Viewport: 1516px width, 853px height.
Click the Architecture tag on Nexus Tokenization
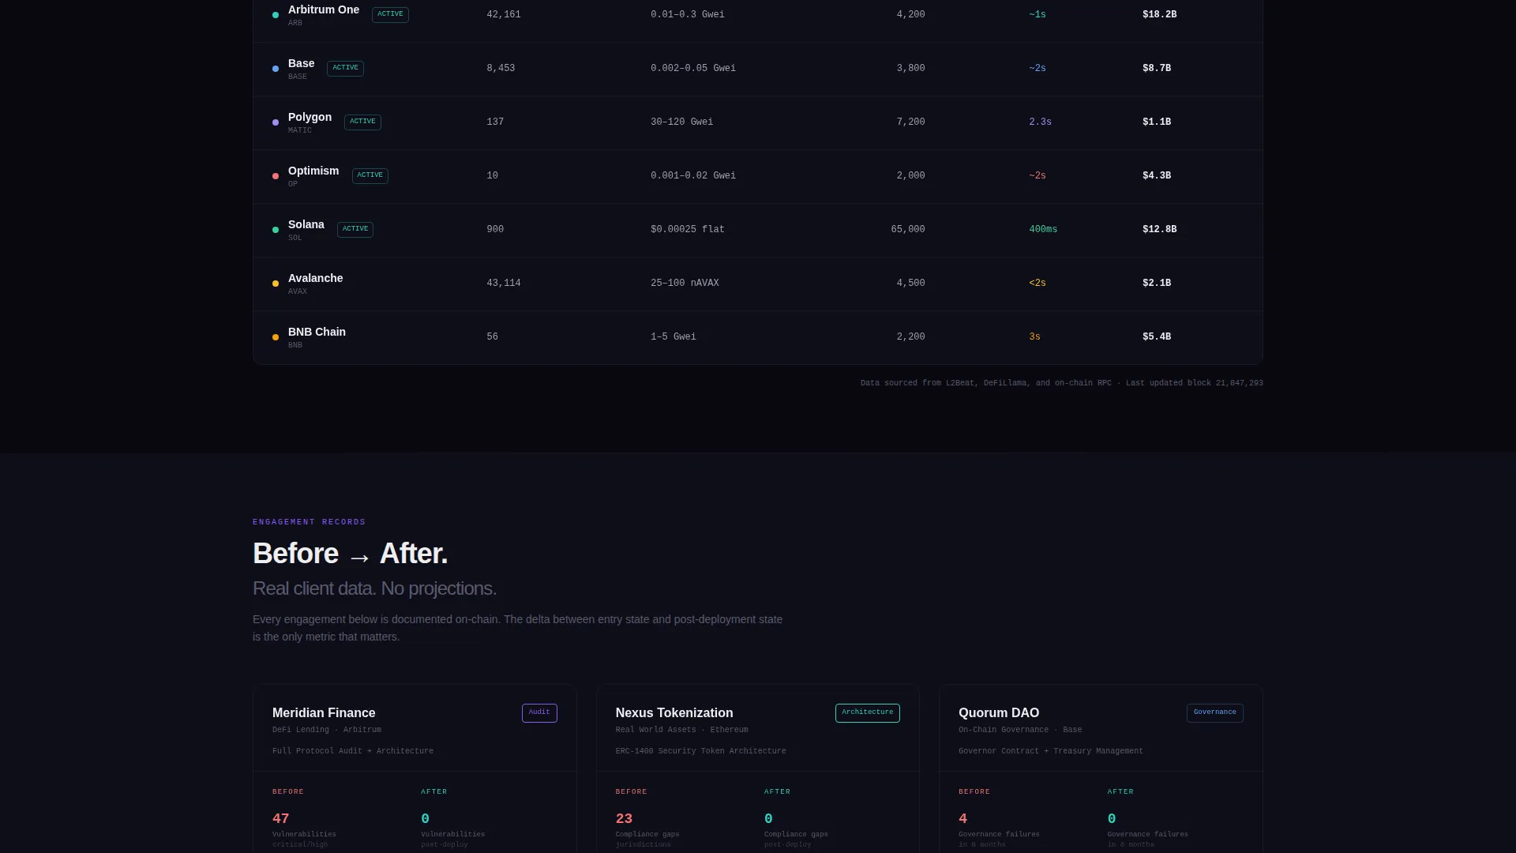tap(867, 712)
